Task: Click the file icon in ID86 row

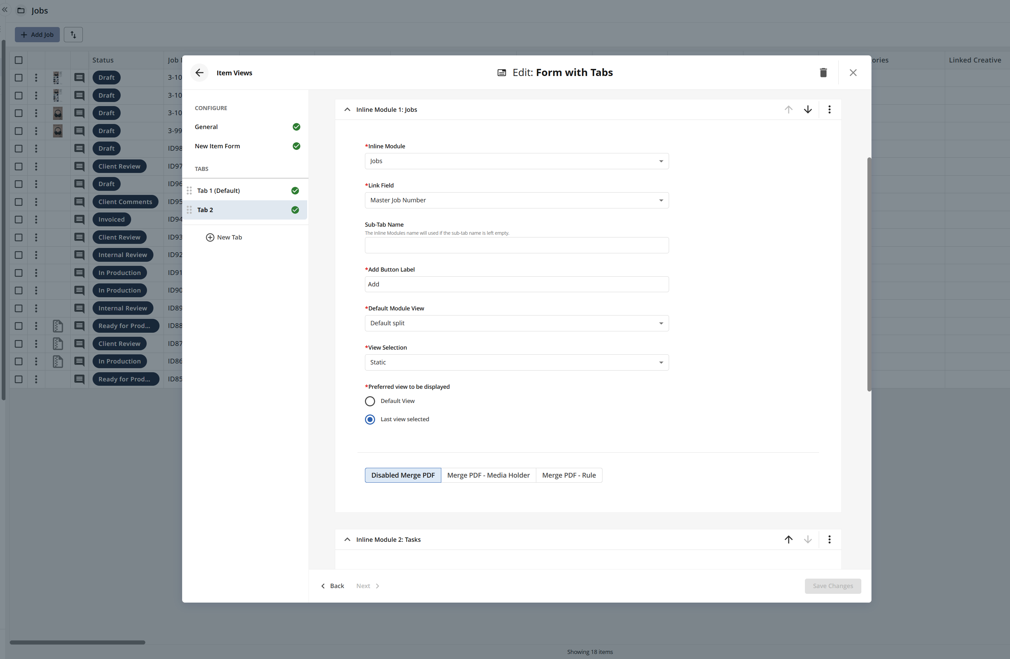Action: click(x=58, y=361)
